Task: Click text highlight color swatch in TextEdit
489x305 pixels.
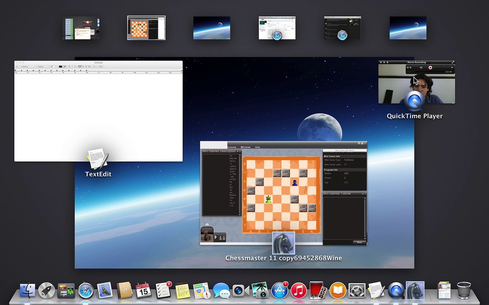Action: [65, 67]
